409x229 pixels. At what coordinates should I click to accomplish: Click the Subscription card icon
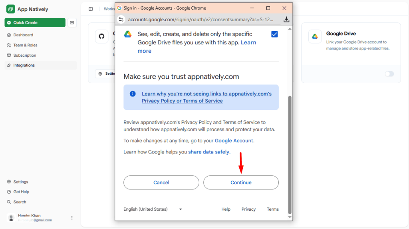(9, 56)
